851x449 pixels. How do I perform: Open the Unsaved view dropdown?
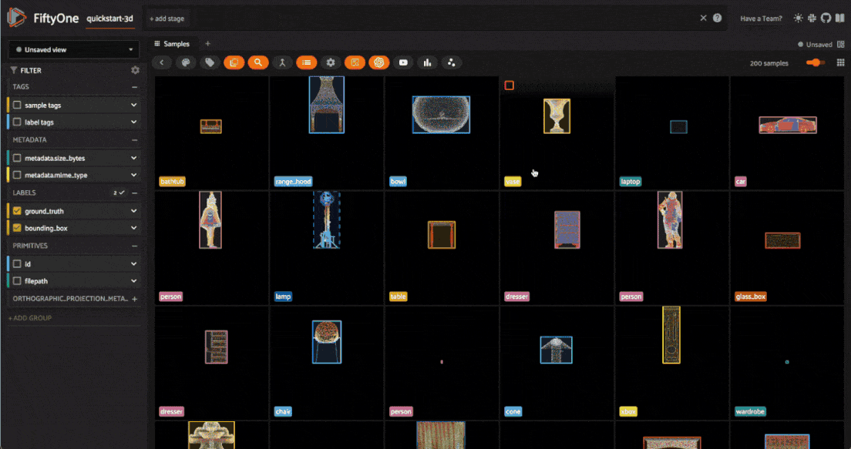click(73, 49)
